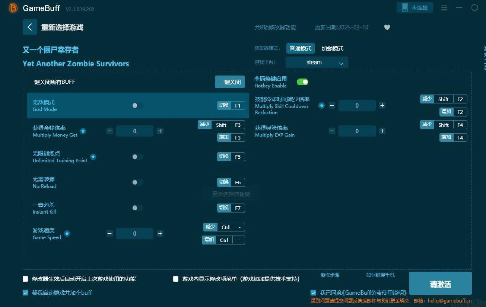Decrease Multiply EXP Gain with minus button
This screenshot has height=307, width=486.
pos(332,131)
